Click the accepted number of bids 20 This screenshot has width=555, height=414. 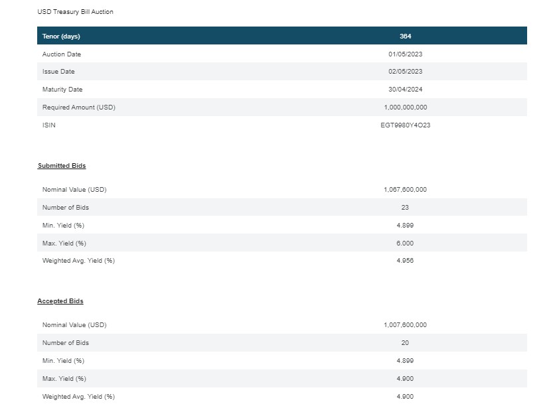click(405, 343)
